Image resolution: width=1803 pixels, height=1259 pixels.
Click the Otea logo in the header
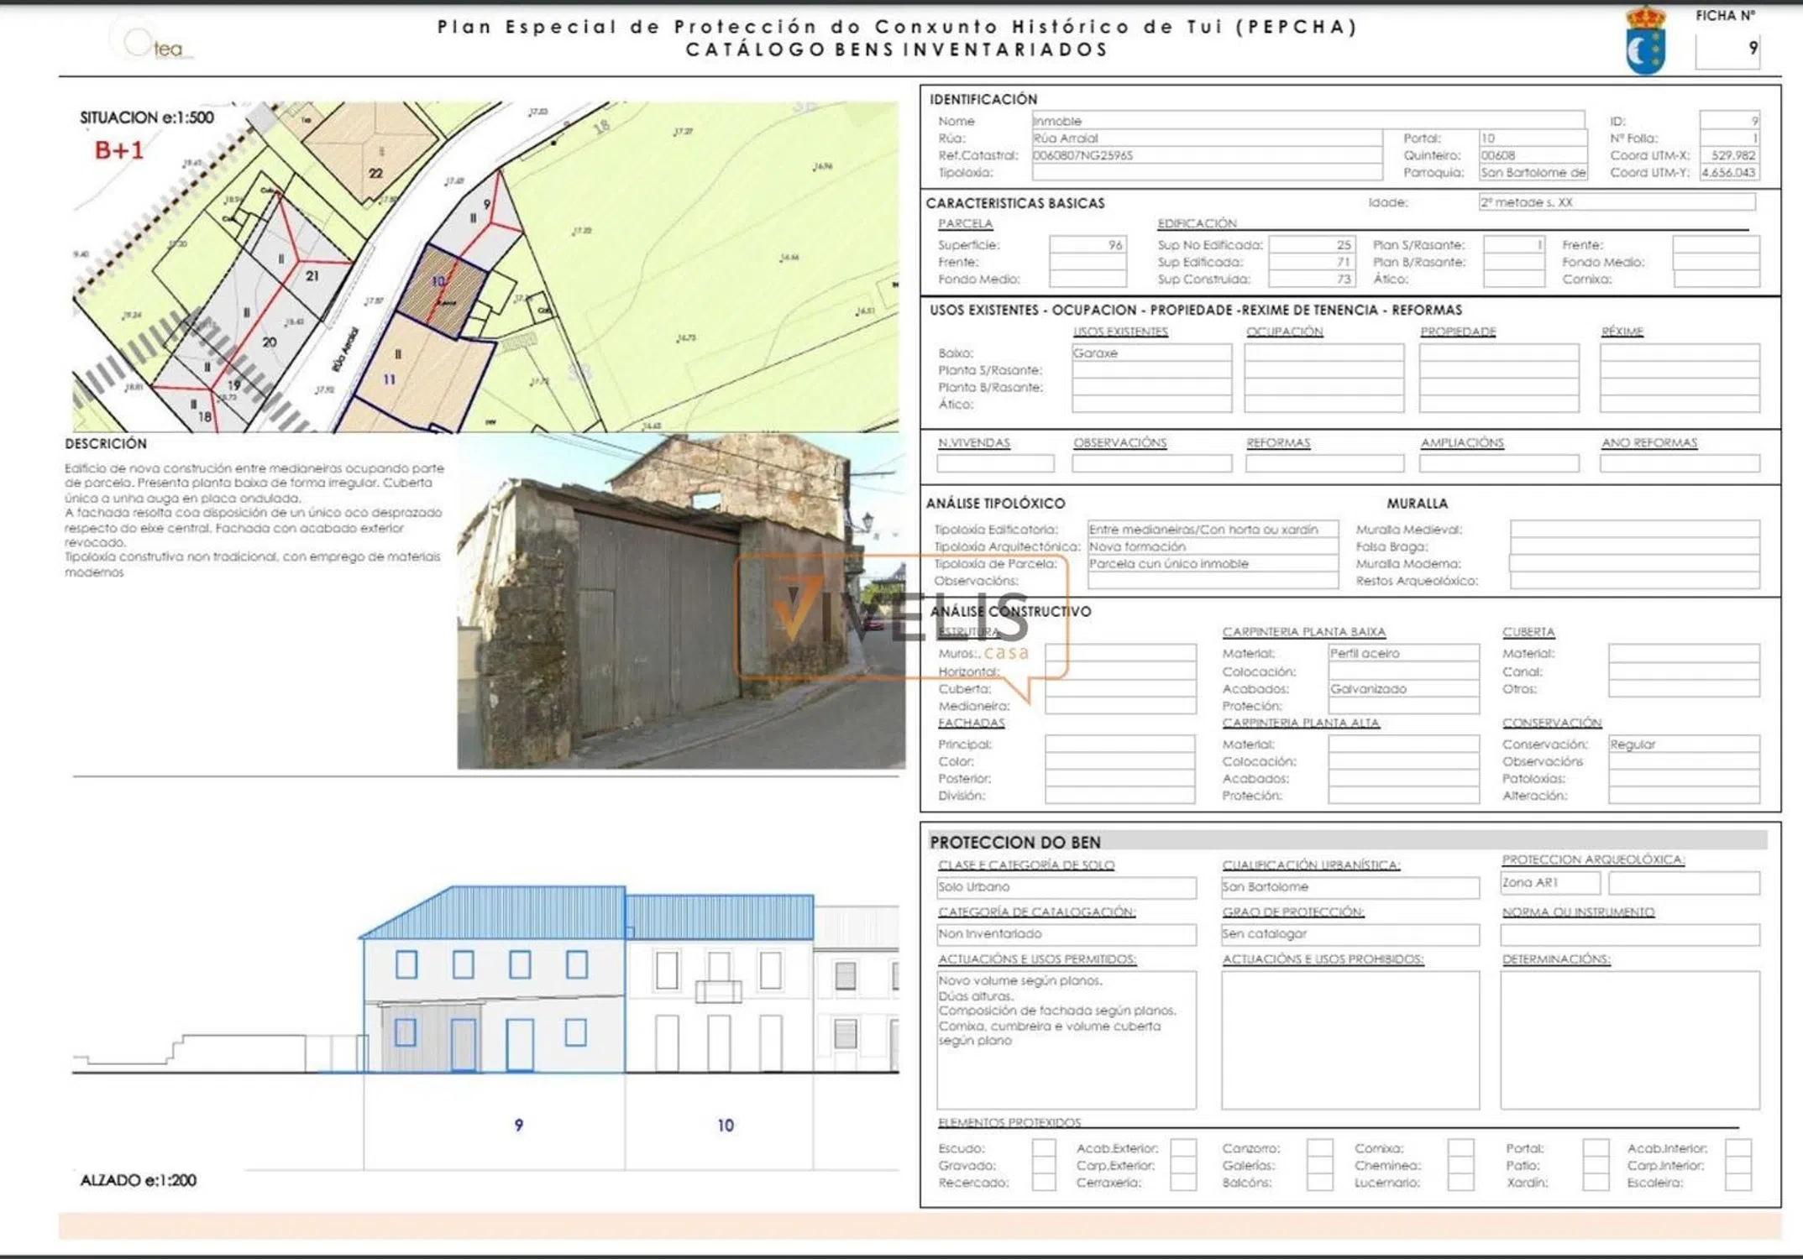point(155,44)
